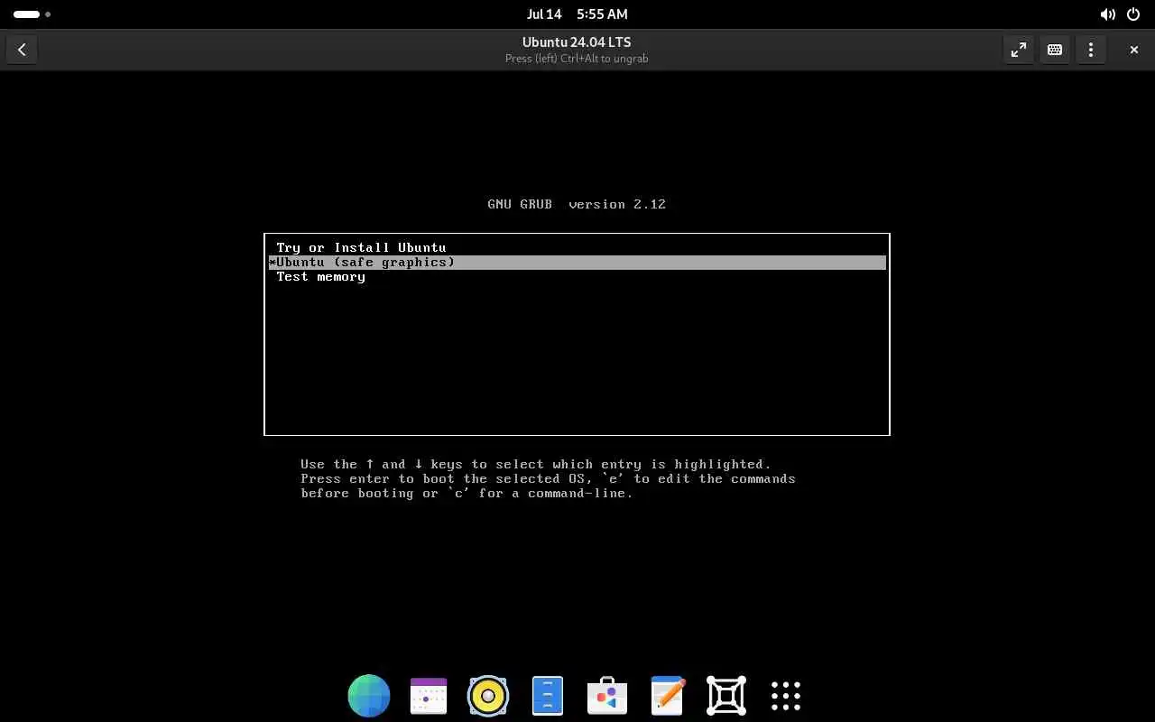
Task: Open the Calendar app in dock
Action: coord(429,696)
